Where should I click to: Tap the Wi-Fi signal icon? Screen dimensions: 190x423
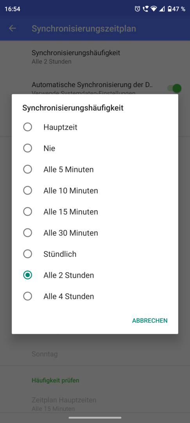click(x=154, y=9)
